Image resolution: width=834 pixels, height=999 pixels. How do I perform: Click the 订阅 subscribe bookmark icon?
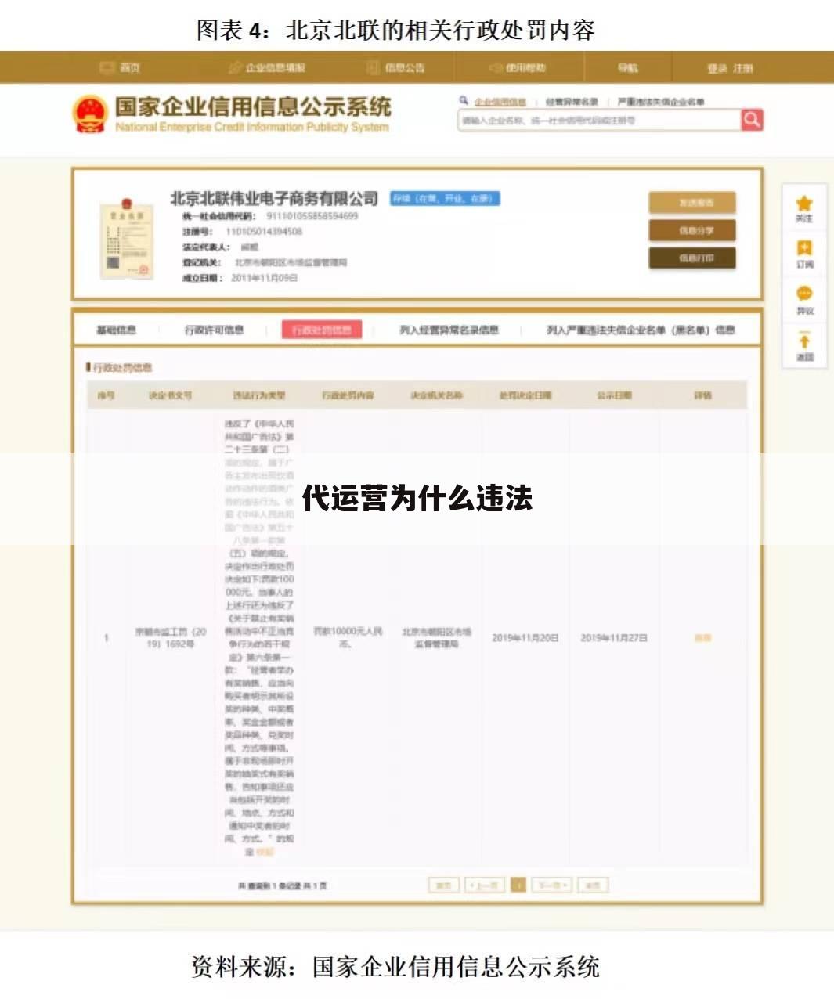tap(804, 248)
